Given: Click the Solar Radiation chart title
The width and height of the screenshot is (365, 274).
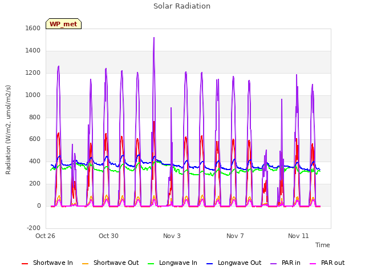Looking at the screenshot, I should (x=182, y=6).
